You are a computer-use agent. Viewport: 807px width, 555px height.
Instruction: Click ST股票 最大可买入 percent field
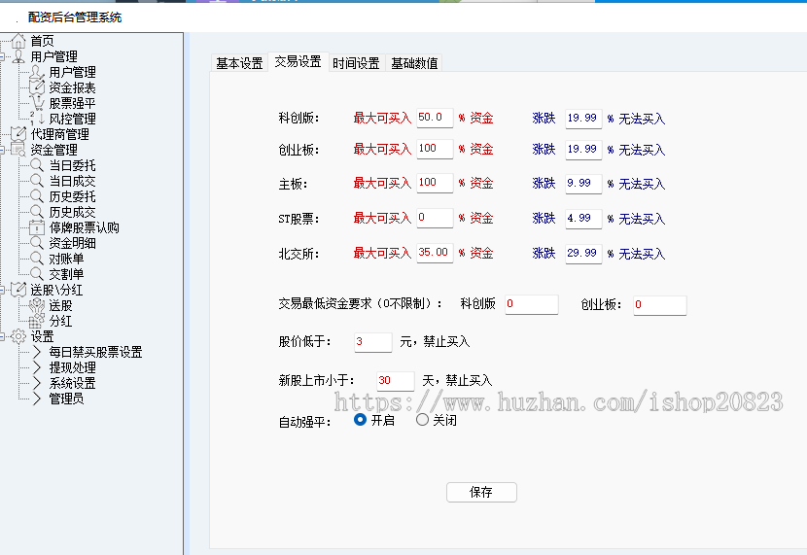click(x=435, y=218)
